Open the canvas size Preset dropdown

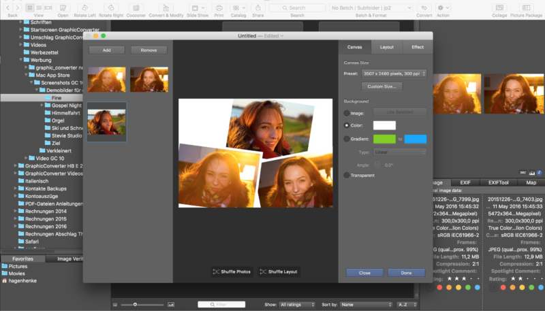tap(394, 73)
